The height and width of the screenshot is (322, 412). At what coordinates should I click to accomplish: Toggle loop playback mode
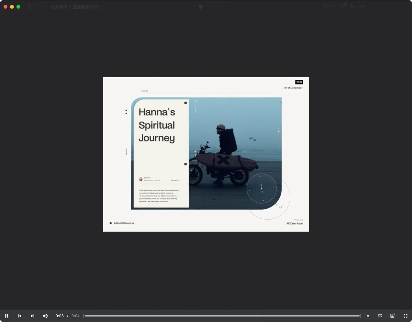[x=380, y=316]
